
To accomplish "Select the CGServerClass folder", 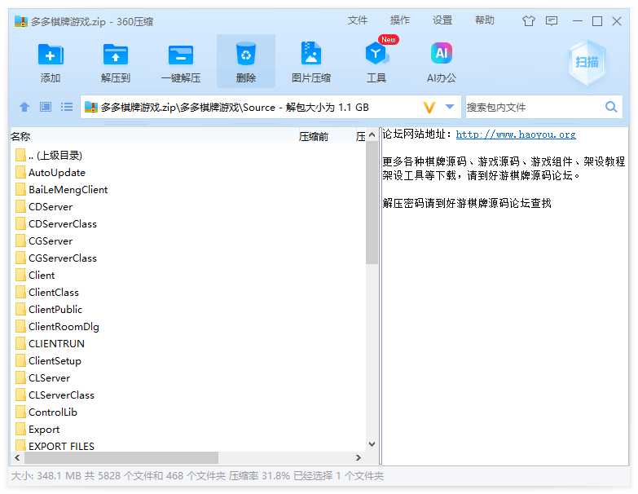I will tap(56, 258).
